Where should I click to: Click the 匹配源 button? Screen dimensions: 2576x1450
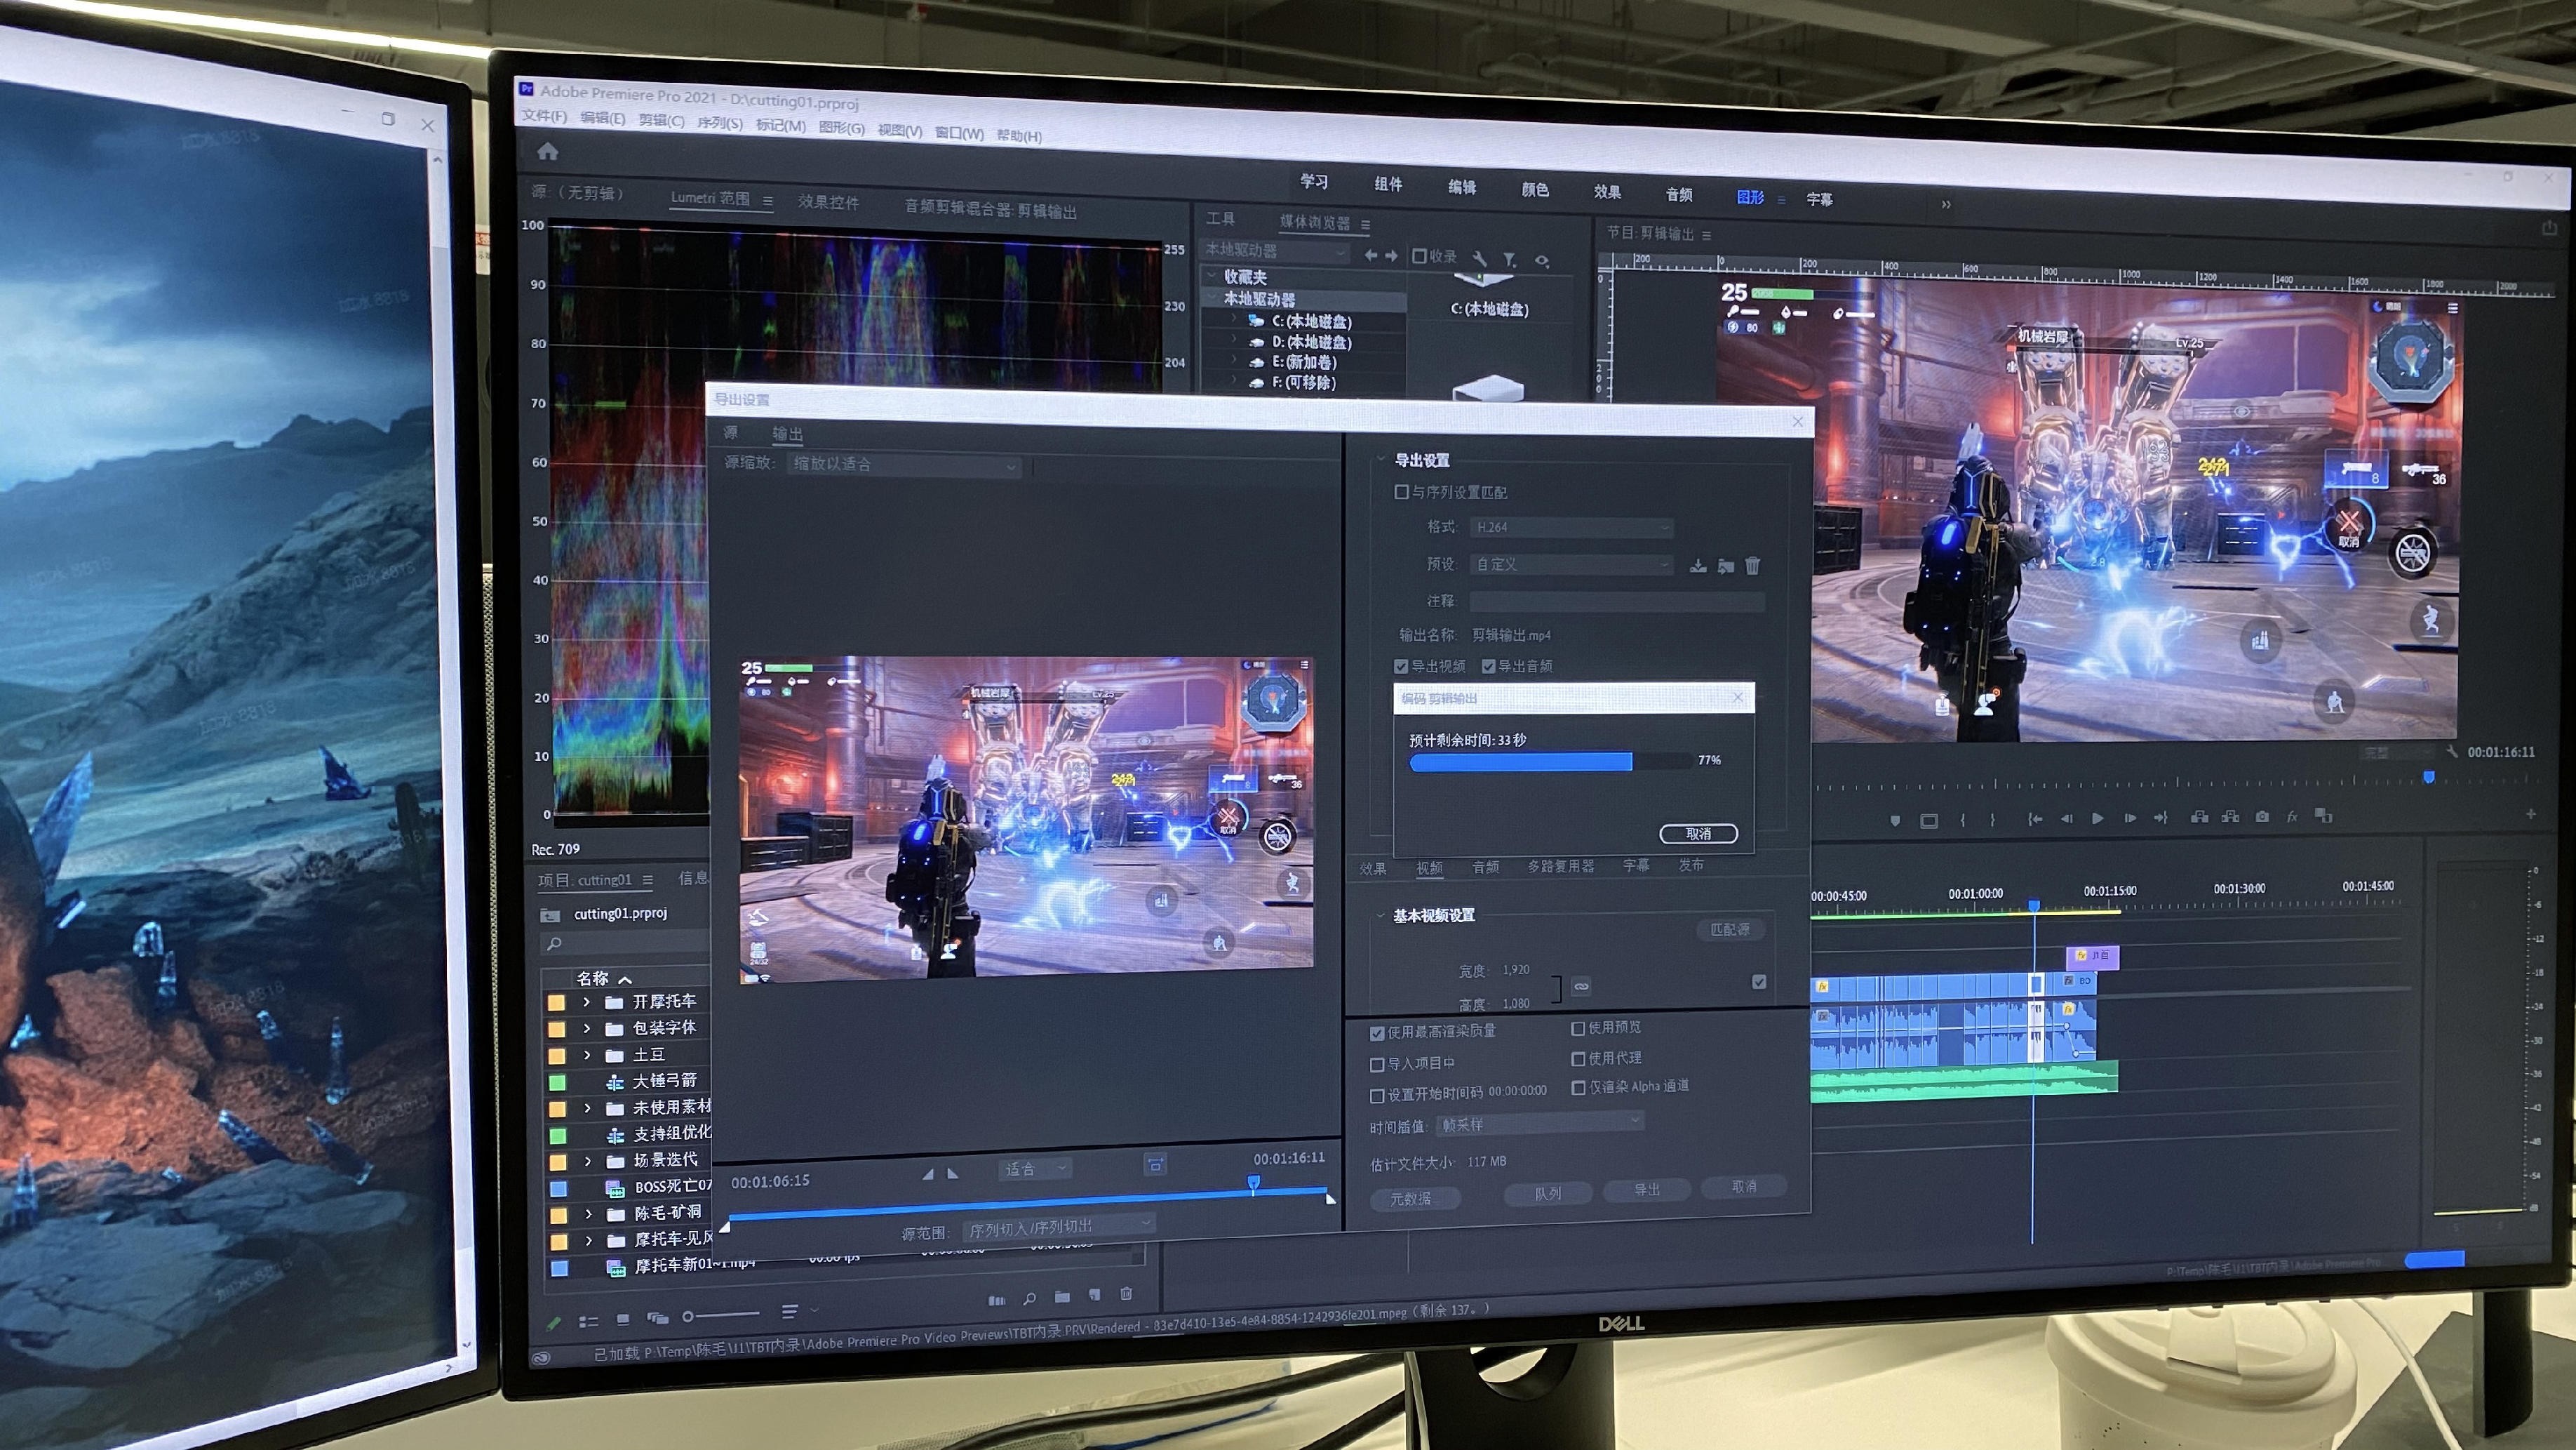1729,930
